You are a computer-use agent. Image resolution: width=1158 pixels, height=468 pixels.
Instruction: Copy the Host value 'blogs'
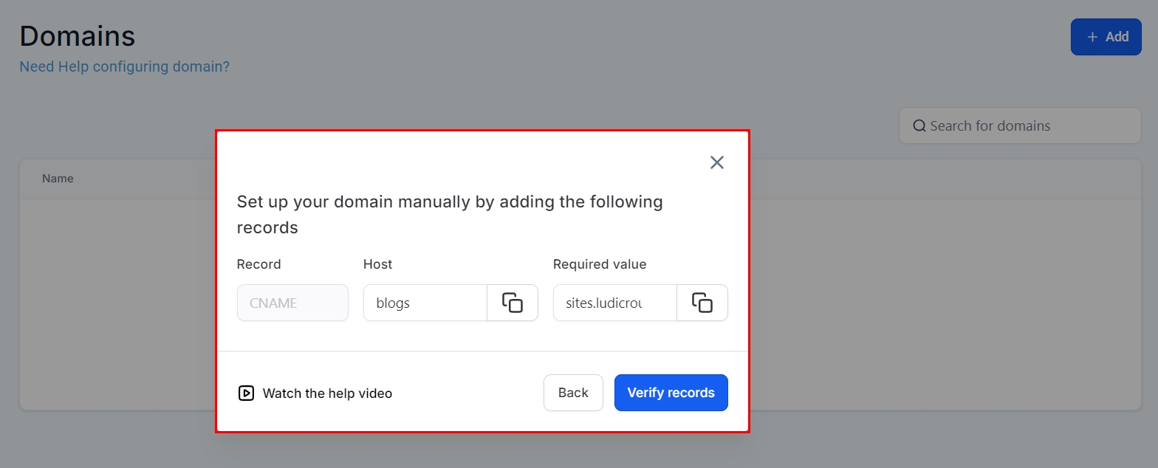click(513, 303)
